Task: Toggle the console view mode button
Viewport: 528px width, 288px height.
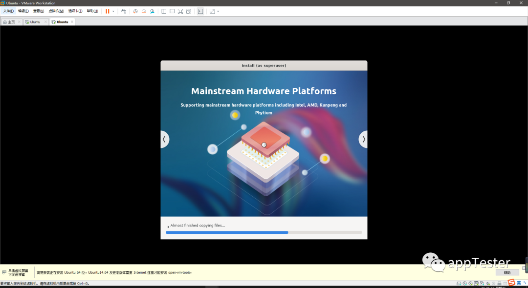Action: (200, 11)
